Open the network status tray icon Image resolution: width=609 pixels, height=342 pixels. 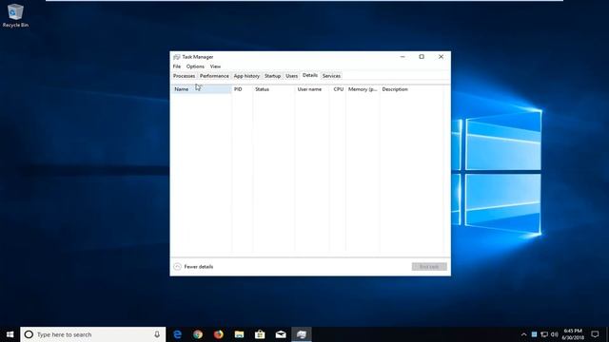coord(544,334)
